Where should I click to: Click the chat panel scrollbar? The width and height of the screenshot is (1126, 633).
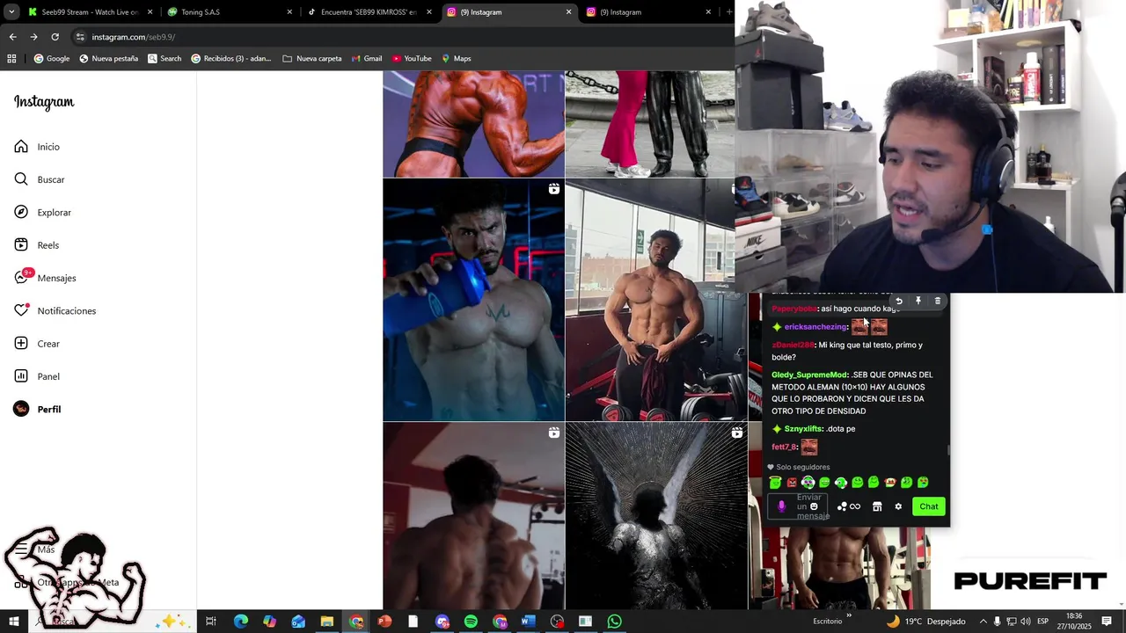click(948, 450)
